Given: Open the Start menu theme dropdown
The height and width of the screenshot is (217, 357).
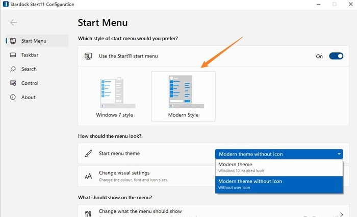Looking at the screenshot, I should pyautogui.click(x=279, y=154).
